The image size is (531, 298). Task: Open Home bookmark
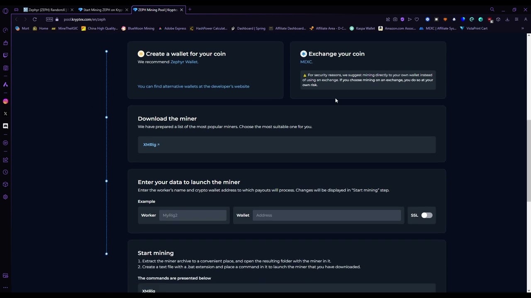[40, 29]
